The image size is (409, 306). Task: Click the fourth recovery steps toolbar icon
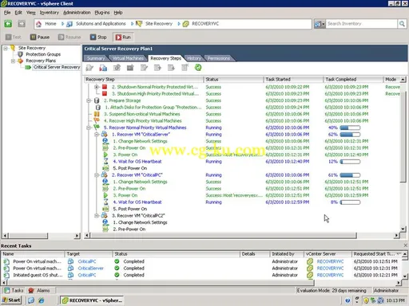[x=130, y=68]
